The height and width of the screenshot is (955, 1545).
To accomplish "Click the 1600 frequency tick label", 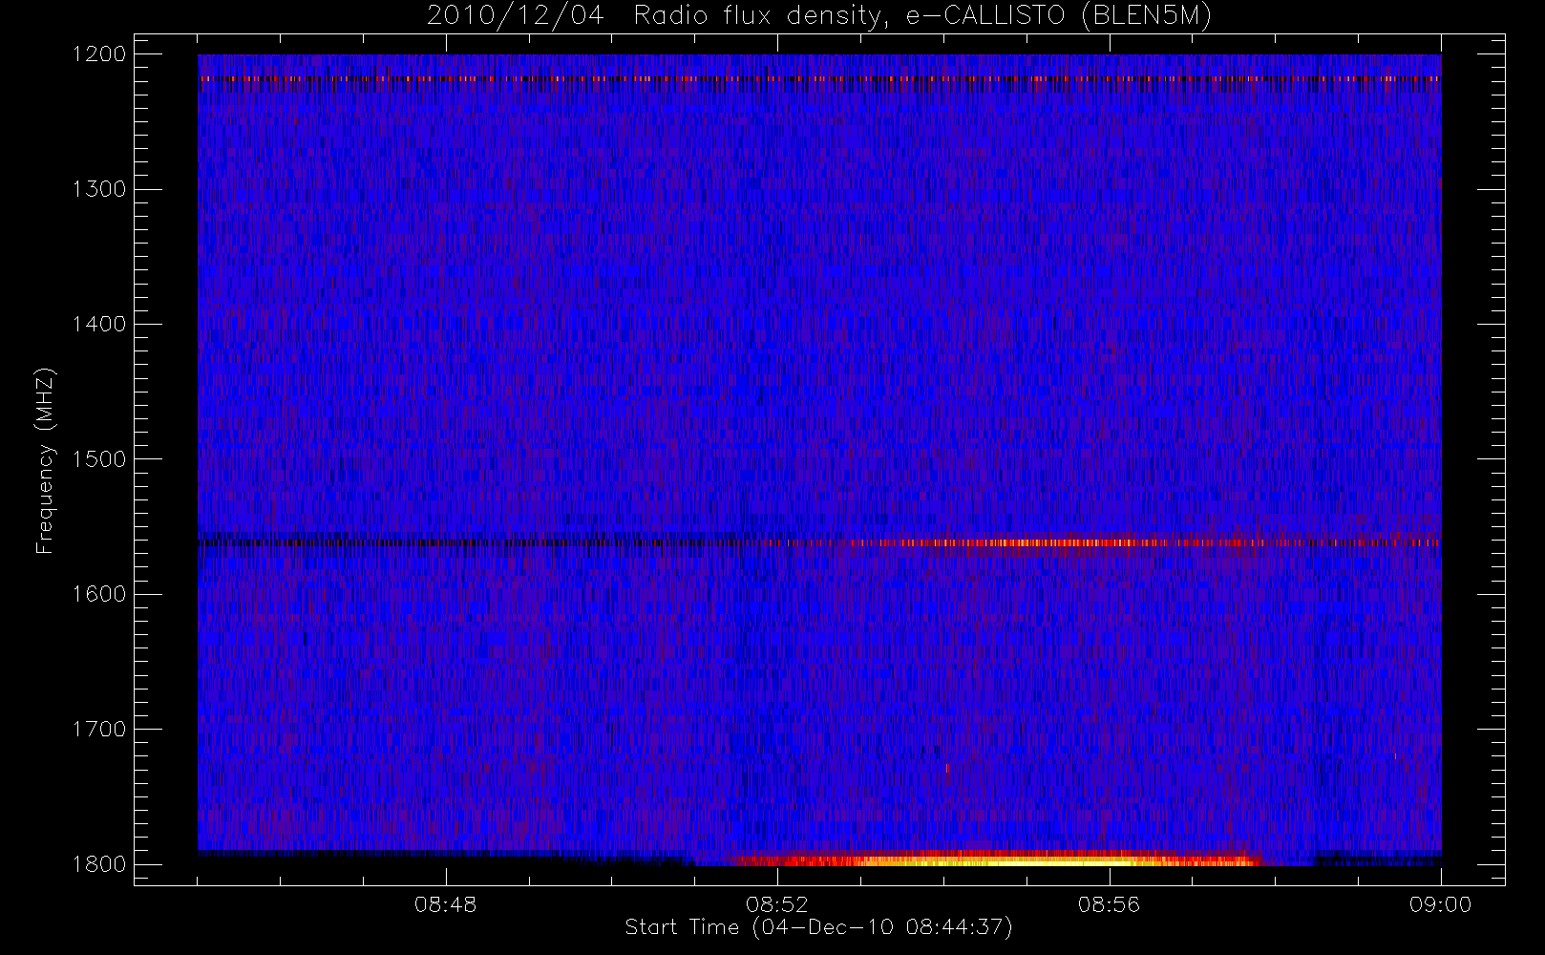I will point(99,594).
